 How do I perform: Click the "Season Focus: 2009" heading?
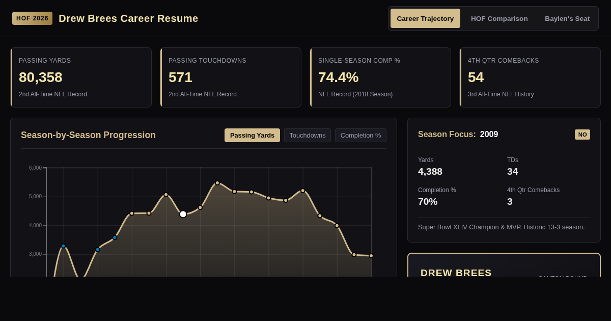pyautogui.click(x=458, y=135)
